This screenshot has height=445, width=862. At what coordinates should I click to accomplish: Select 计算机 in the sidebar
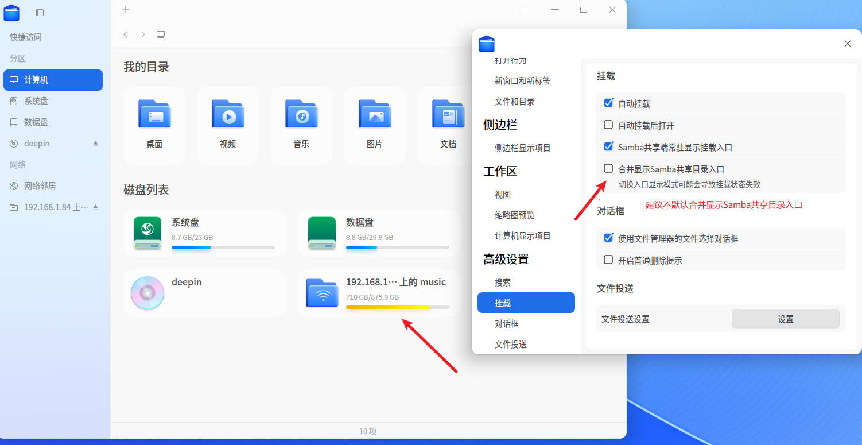[53, 80]
